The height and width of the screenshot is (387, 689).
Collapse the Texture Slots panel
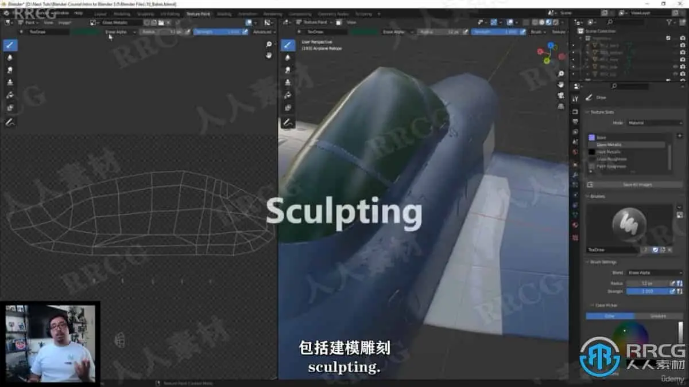[602, 112]
